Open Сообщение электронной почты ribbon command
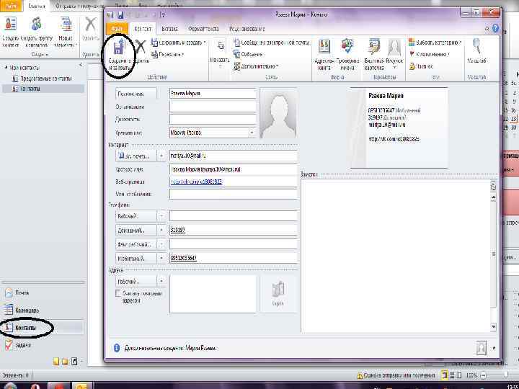 pyautogui.click(x=271, y=43)
